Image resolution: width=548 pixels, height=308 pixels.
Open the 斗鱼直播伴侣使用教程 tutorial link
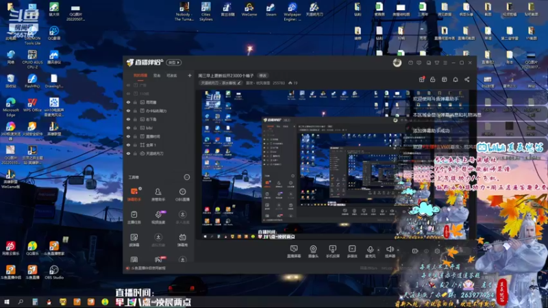click(x=148, y=268)
